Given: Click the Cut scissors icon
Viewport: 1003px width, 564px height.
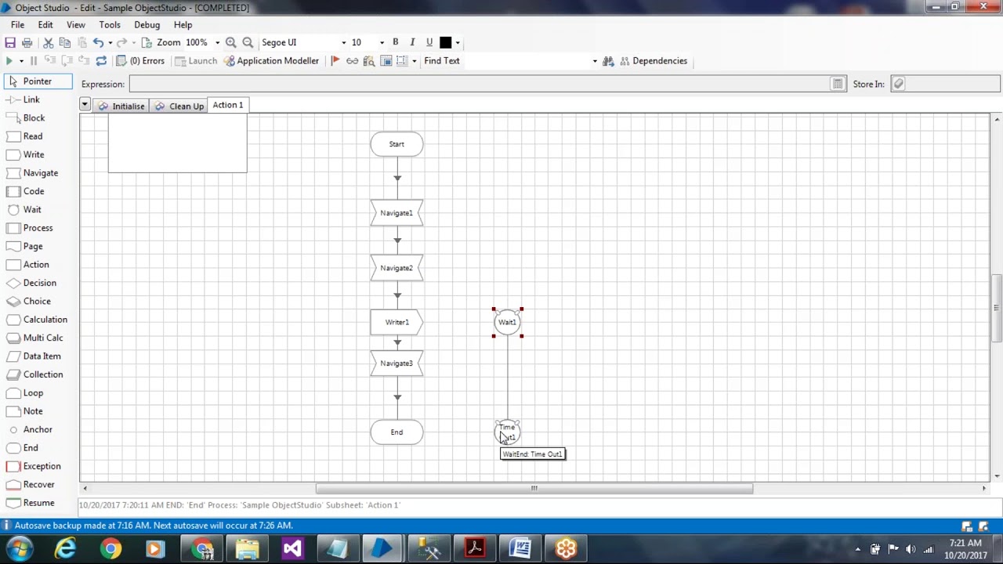Looking at the screenshot, I should point(49,42).
